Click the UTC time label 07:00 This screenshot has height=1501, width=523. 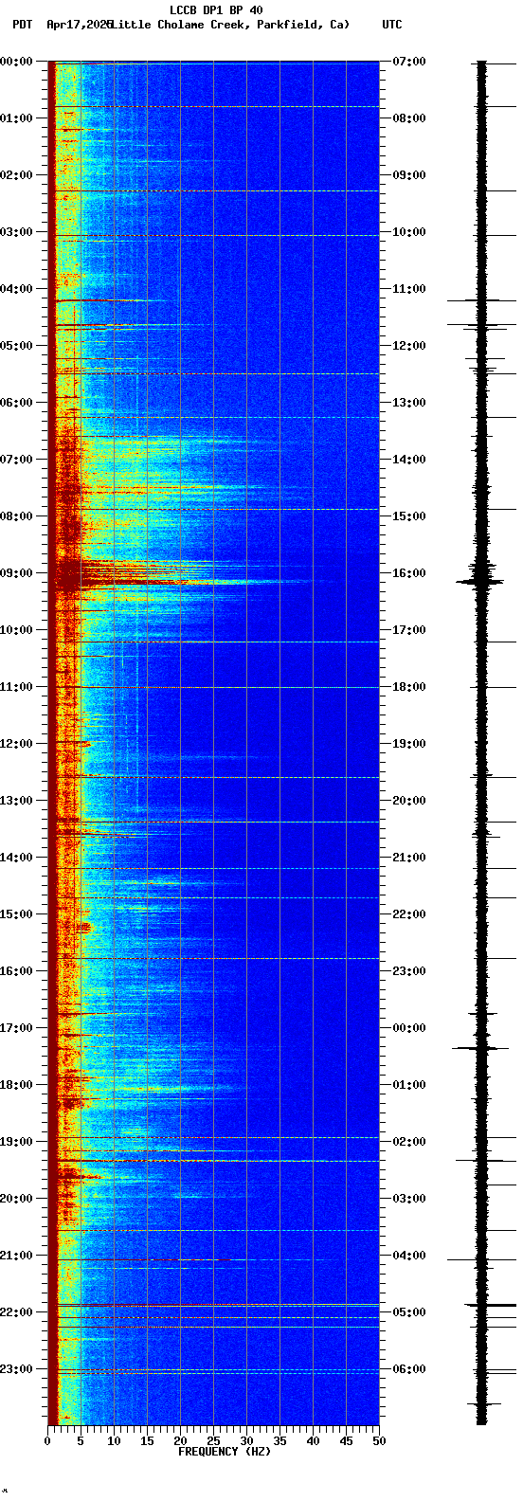[408, 62]
